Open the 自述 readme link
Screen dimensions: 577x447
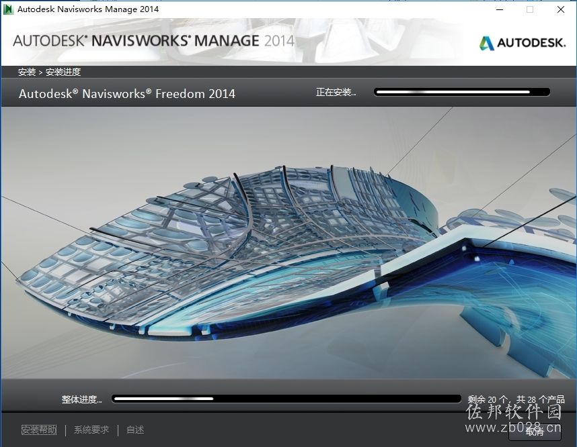point(135,430)
